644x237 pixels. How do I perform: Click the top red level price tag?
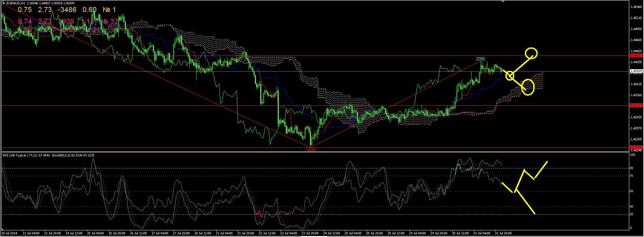click(x=636, y=55)
